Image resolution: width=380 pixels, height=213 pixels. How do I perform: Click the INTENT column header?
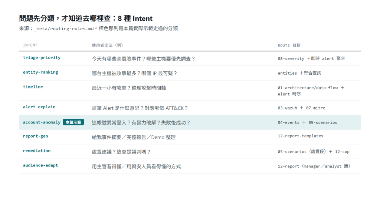pyautogui.click(x=30, y=45)
